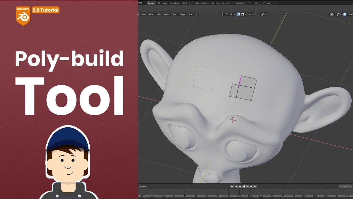Click the 3D cursor on the monkey's brow

pos(232,120)
